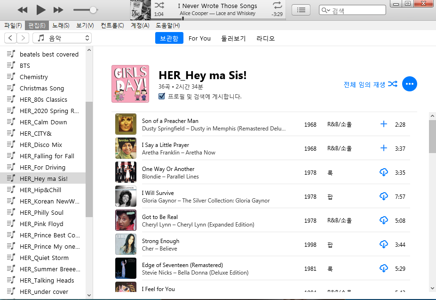Download Edge of Seventeen from cloud
The height and width of the screenshot is (300, 436).
coord(383,268)
